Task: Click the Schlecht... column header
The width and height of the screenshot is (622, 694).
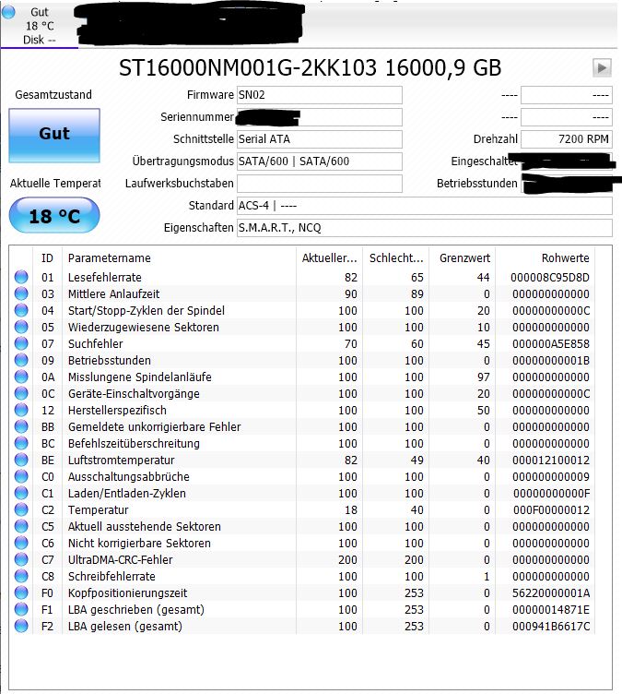Action: pyautogui.click(x=395, y=258)
